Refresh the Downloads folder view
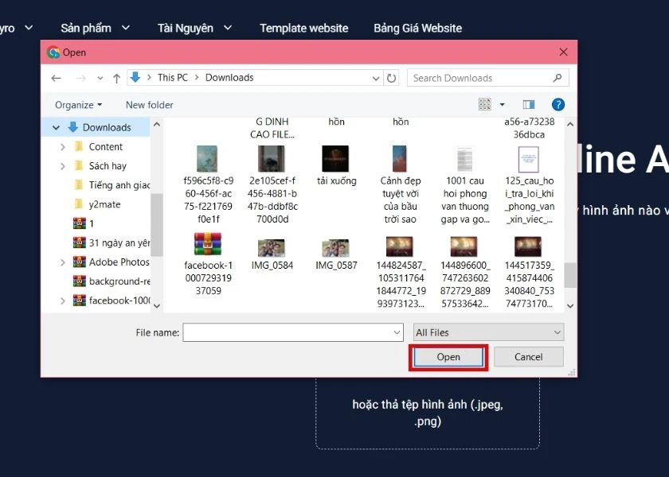The width and height of the screenshot is (669, 477). (391, 79)
